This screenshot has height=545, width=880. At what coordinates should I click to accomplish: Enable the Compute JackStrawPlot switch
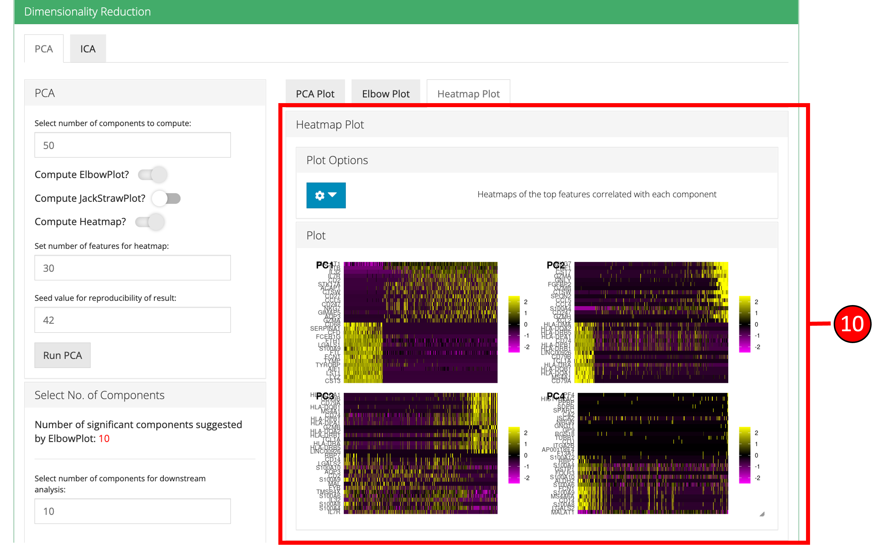click(x=166, y=198)
